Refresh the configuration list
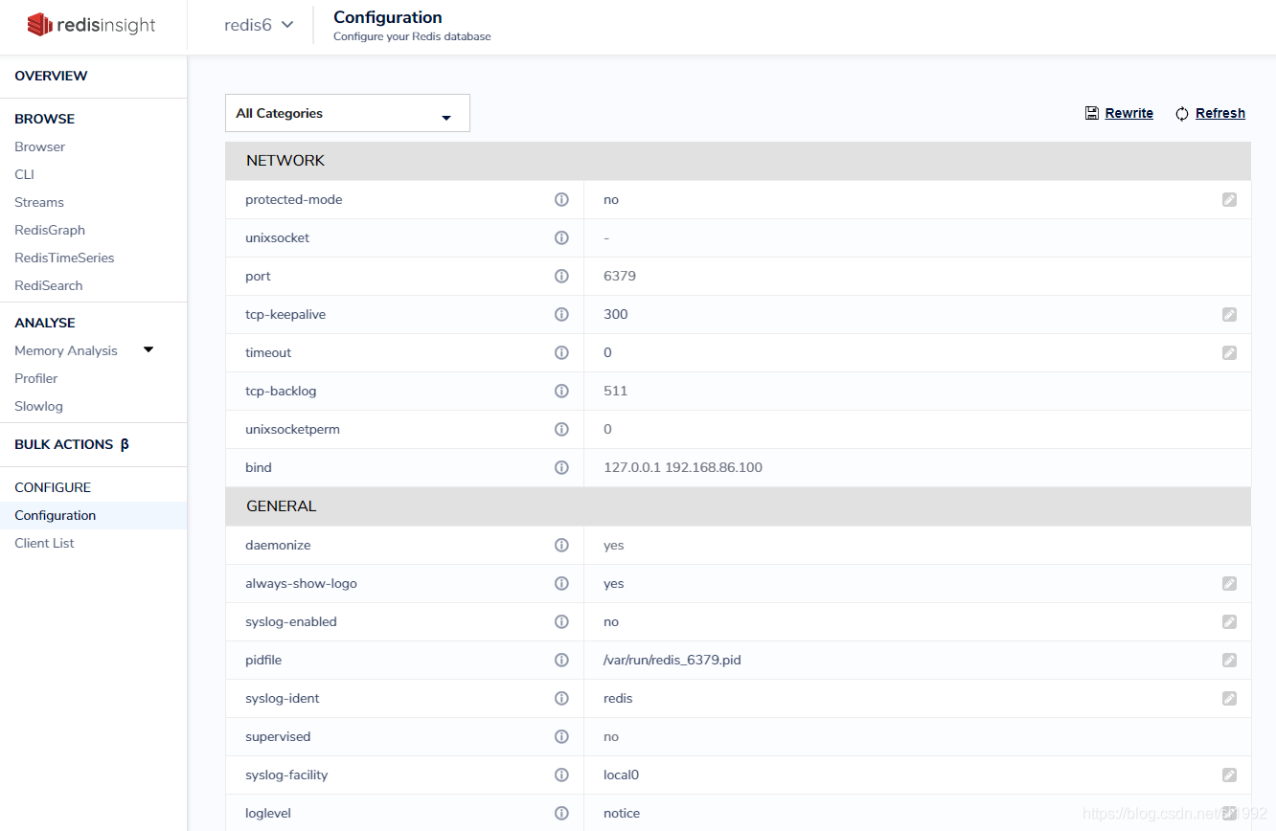Image resolution: width=1276 pixels, height=831 pixels. tap(1211, 113)
